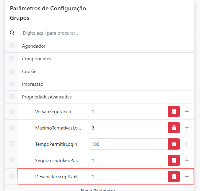Tick the Cookie group checkbox
The image size is (200, 191).
coord(11,71)
